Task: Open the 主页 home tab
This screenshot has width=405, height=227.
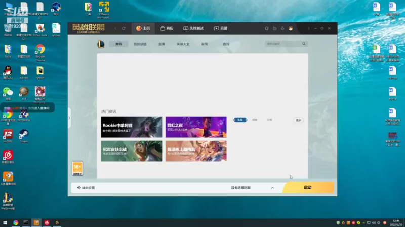Action: (143, 28)
